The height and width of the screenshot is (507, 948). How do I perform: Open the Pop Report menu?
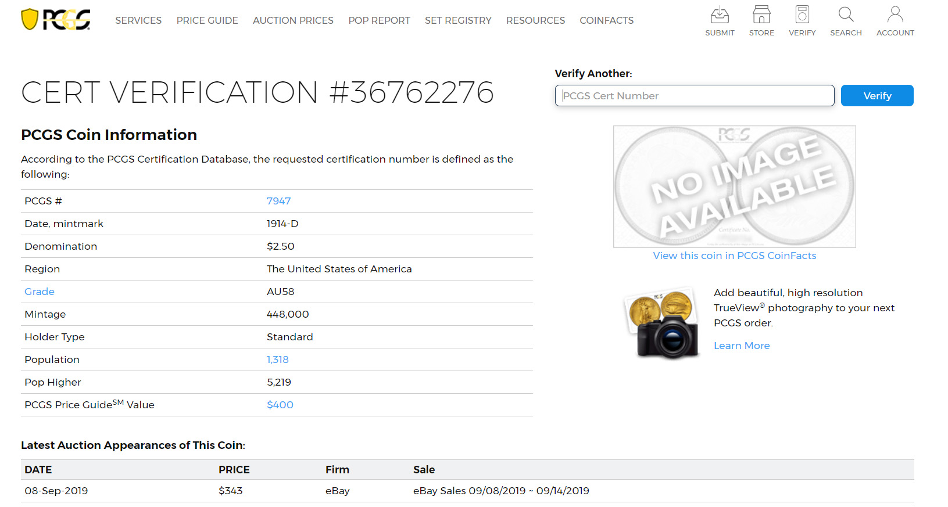click(x=380, y=20)
